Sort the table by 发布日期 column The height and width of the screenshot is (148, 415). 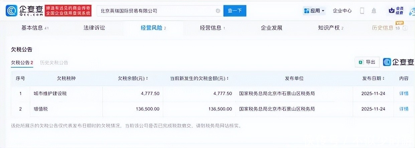[x=374, y=78]
